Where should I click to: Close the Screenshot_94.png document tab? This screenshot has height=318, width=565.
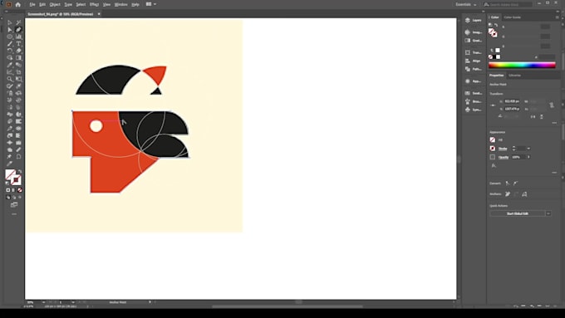(99, 14)
